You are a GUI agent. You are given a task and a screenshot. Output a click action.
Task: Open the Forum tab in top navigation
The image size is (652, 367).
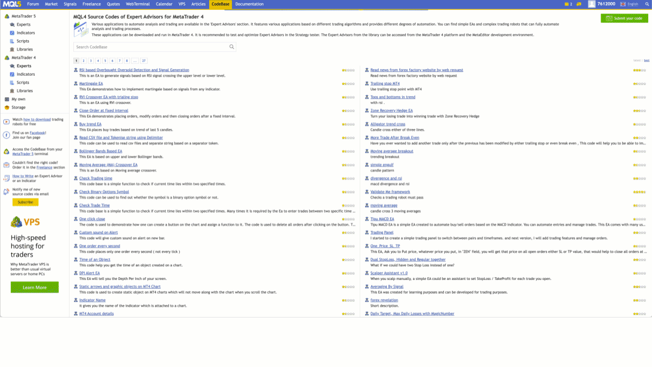coord(33,4)
